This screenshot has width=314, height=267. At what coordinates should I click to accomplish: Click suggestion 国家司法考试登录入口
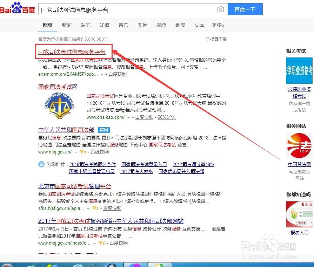tap(144, 164)
